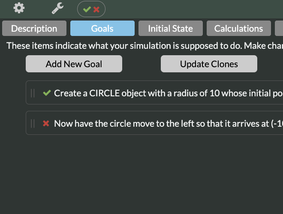Click the wrench tools icon

tap(57, 8)
